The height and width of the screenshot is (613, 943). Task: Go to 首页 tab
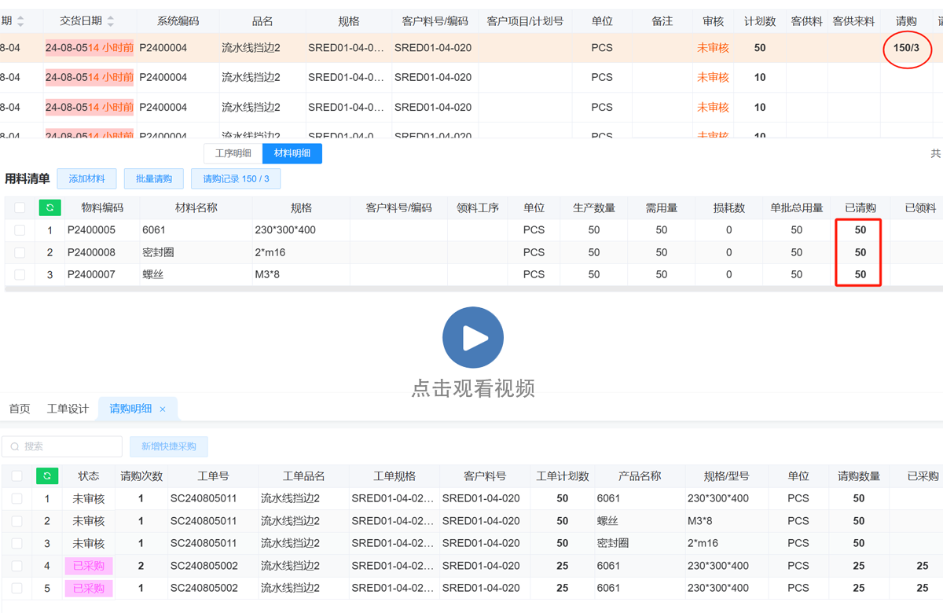point(20,409)
